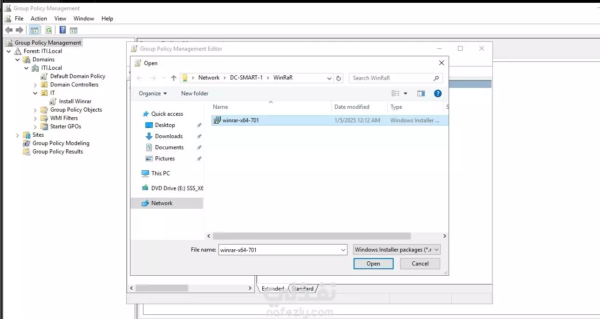
Task: Click the Back arrow in Group Policy Management toolbar
Action: 9,30
